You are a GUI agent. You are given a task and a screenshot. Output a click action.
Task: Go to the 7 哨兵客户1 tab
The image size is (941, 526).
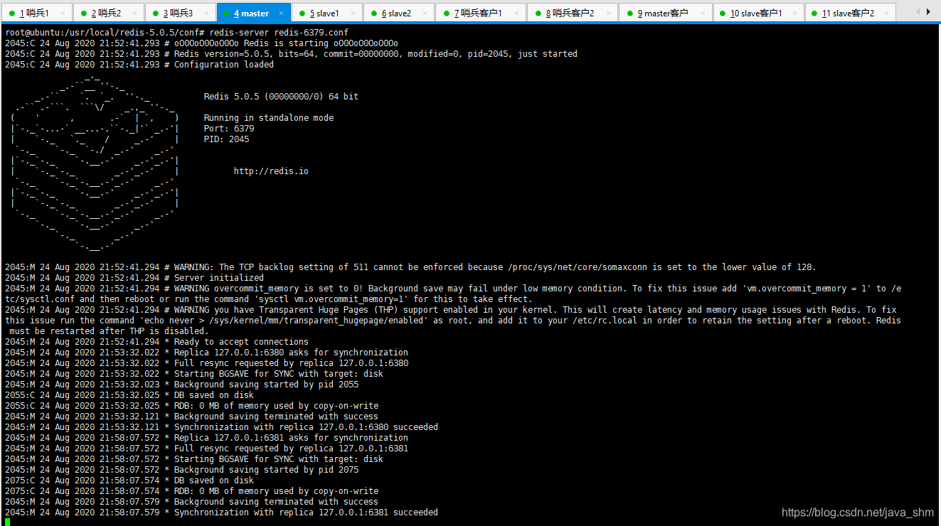(480, 13)
